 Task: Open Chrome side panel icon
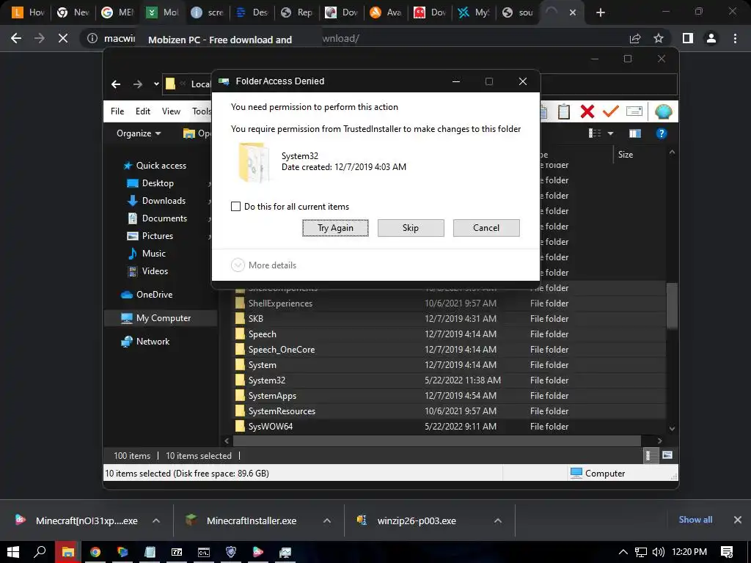tap(688, 38)
